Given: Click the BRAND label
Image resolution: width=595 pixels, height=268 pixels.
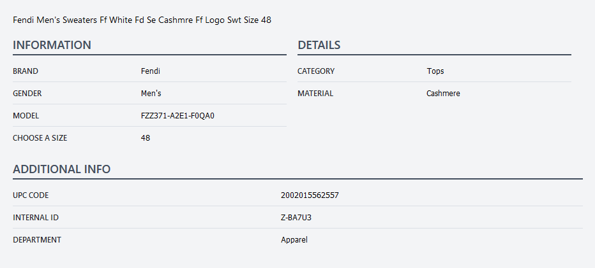Looking at the screenshot, I should click(x=26, y=71).
